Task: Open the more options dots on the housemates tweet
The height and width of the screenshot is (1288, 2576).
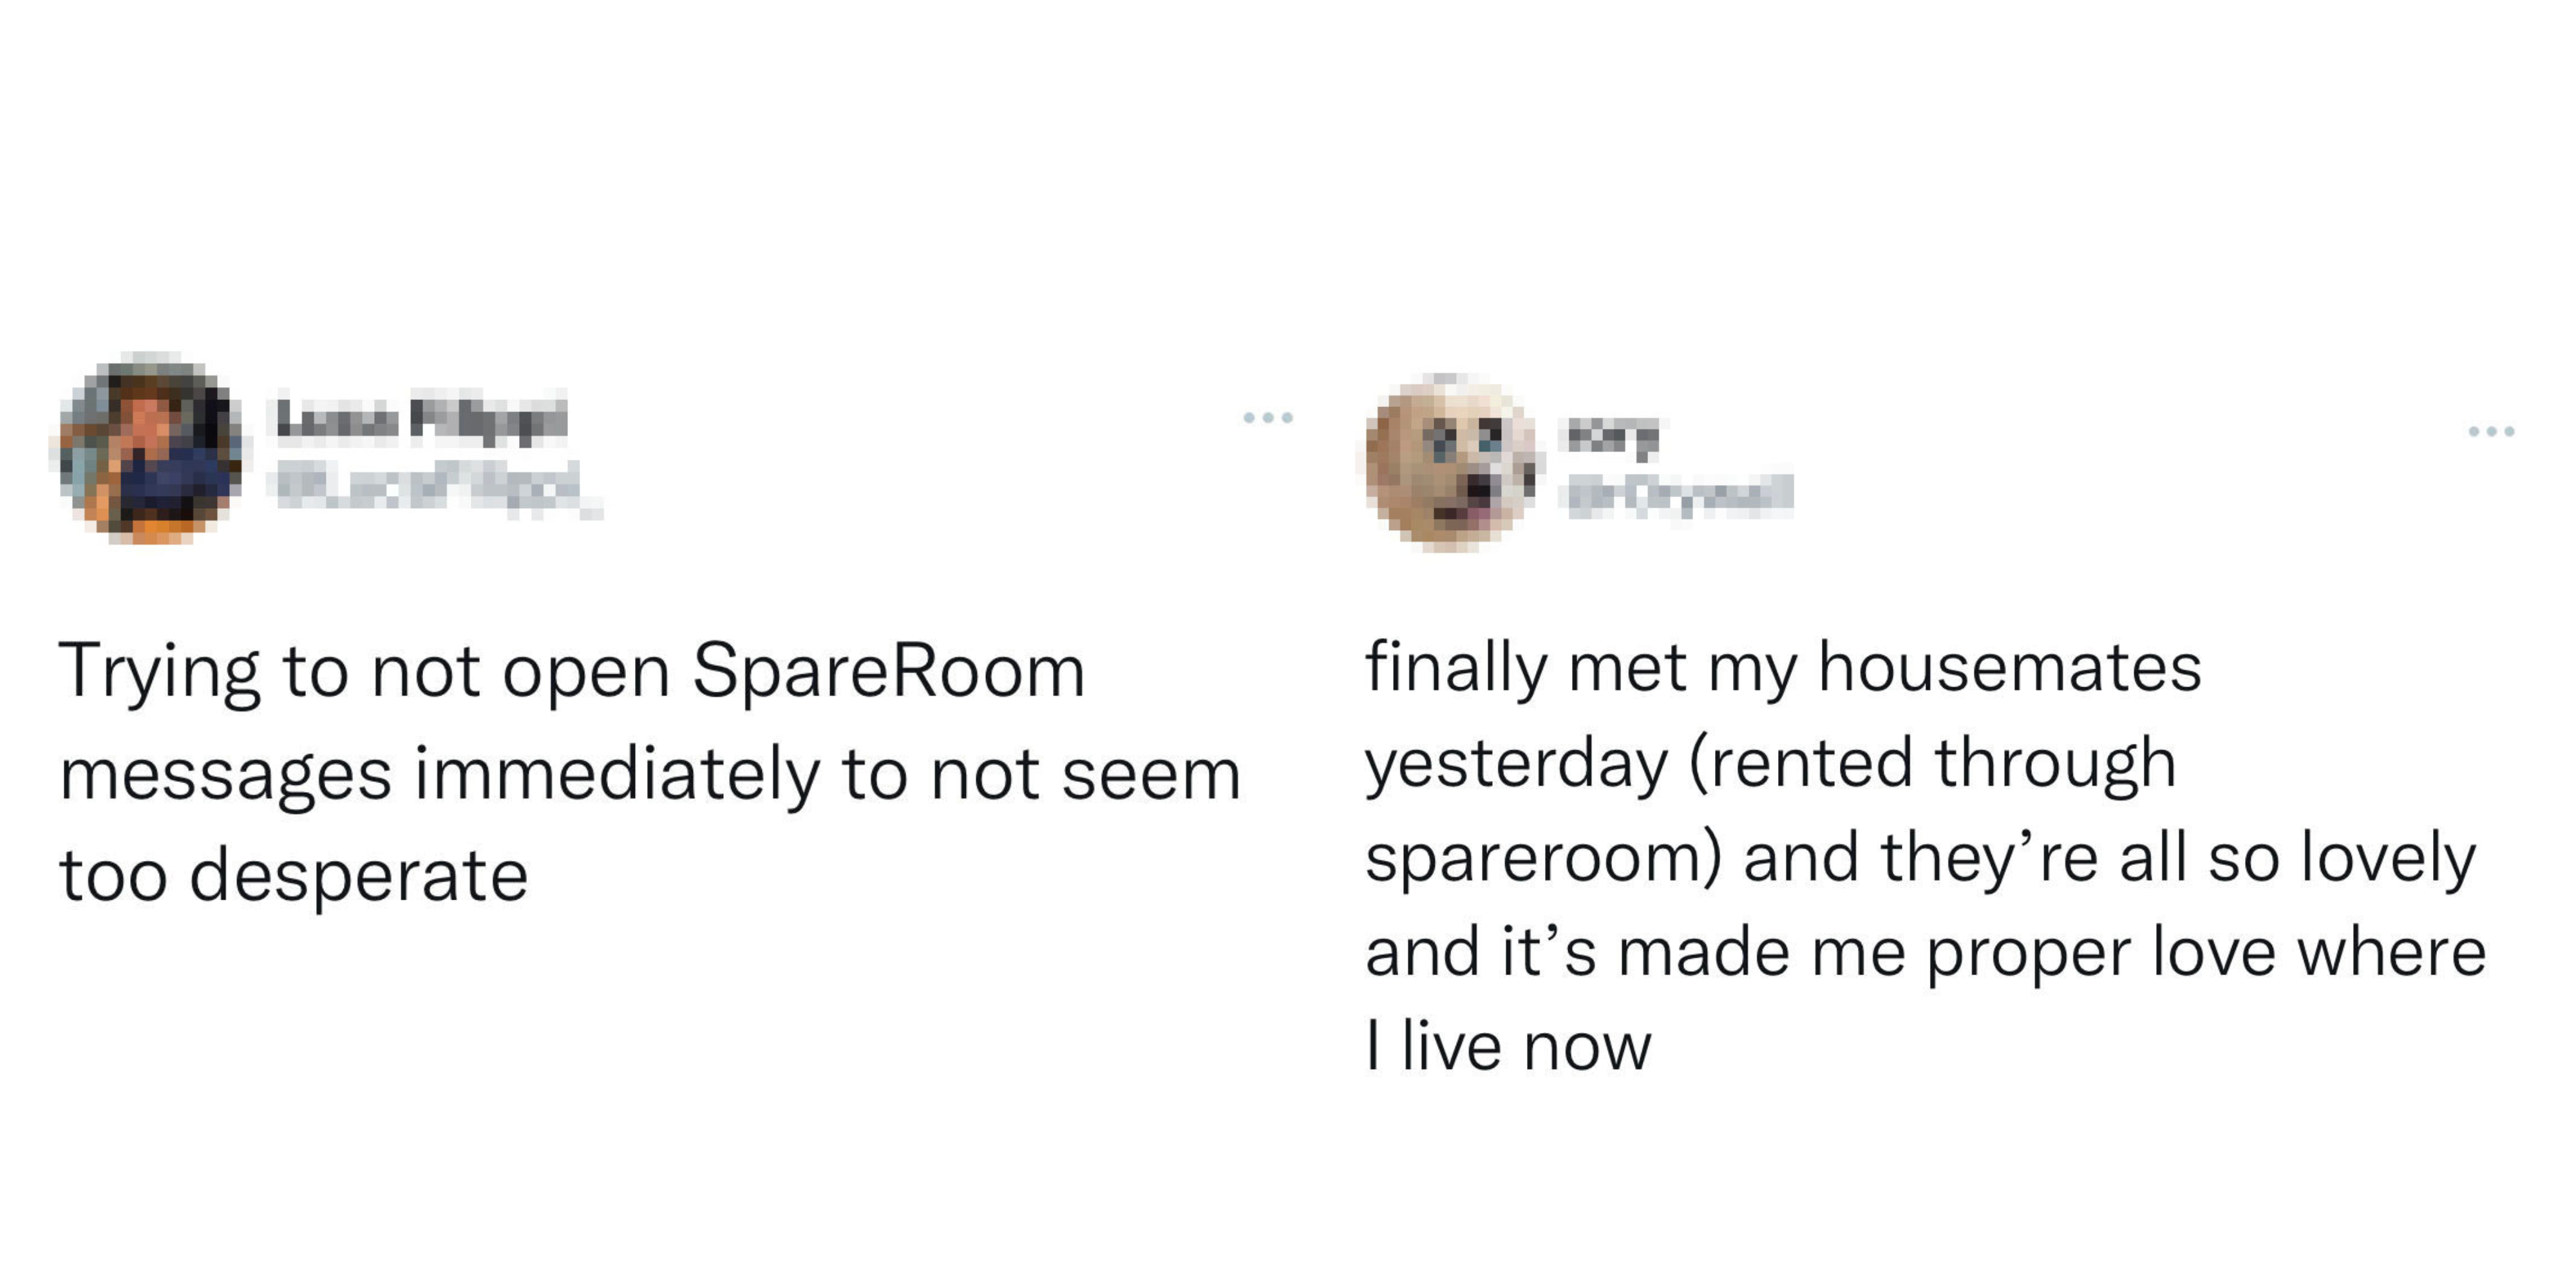Action: [2491, 431]
